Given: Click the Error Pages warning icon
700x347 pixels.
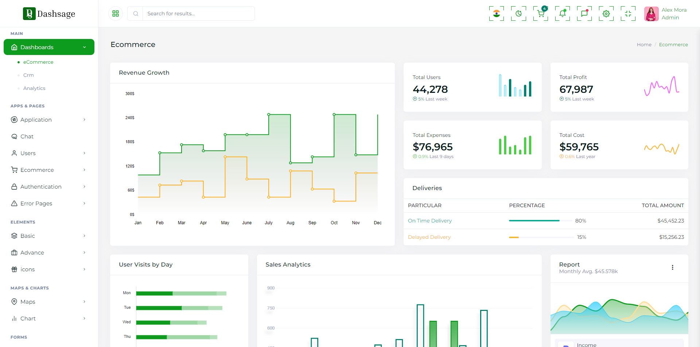Looking at the screenshot, I should (14, 203).
